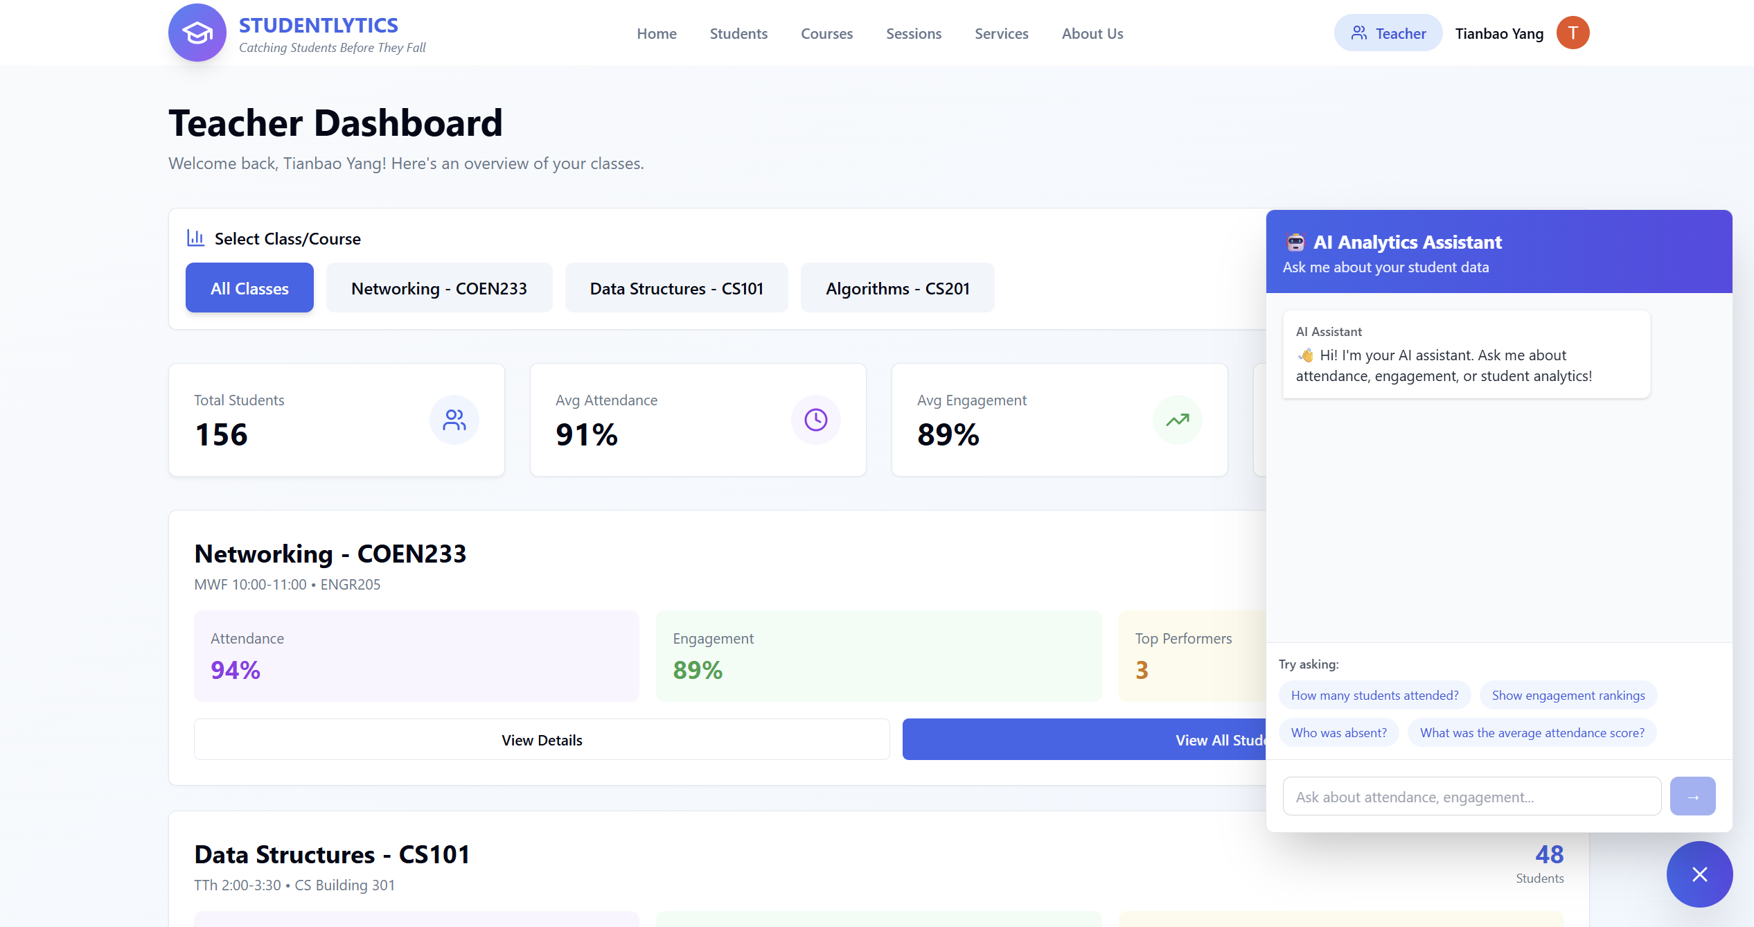Close the AI chat with X button
Image resolution: width=1754 pixels, height=927 pixels.
pyautogui.click(x=1699, y=874)
